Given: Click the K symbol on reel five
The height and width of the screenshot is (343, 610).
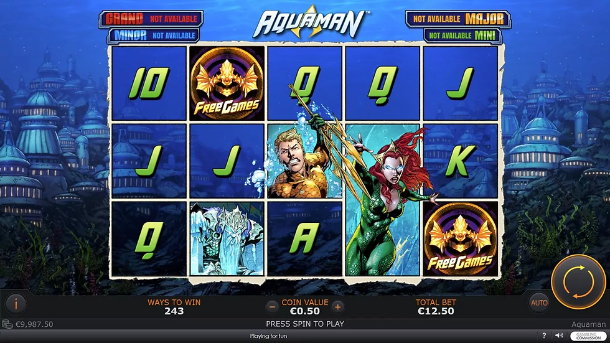Looking at the screenshot, I should [x=460, y=161].
